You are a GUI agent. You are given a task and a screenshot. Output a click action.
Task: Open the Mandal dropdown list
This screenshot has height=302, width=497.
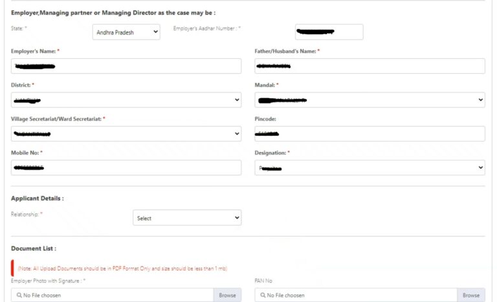tap(370, 100)
